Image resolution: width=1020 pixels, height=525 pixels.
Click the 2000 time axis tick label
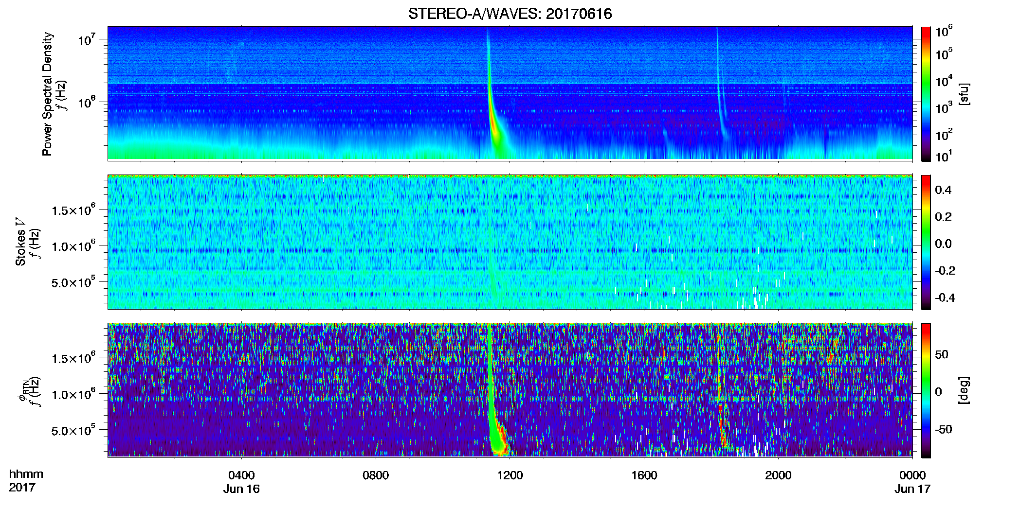pyautogui.click(x=778, y=475)
